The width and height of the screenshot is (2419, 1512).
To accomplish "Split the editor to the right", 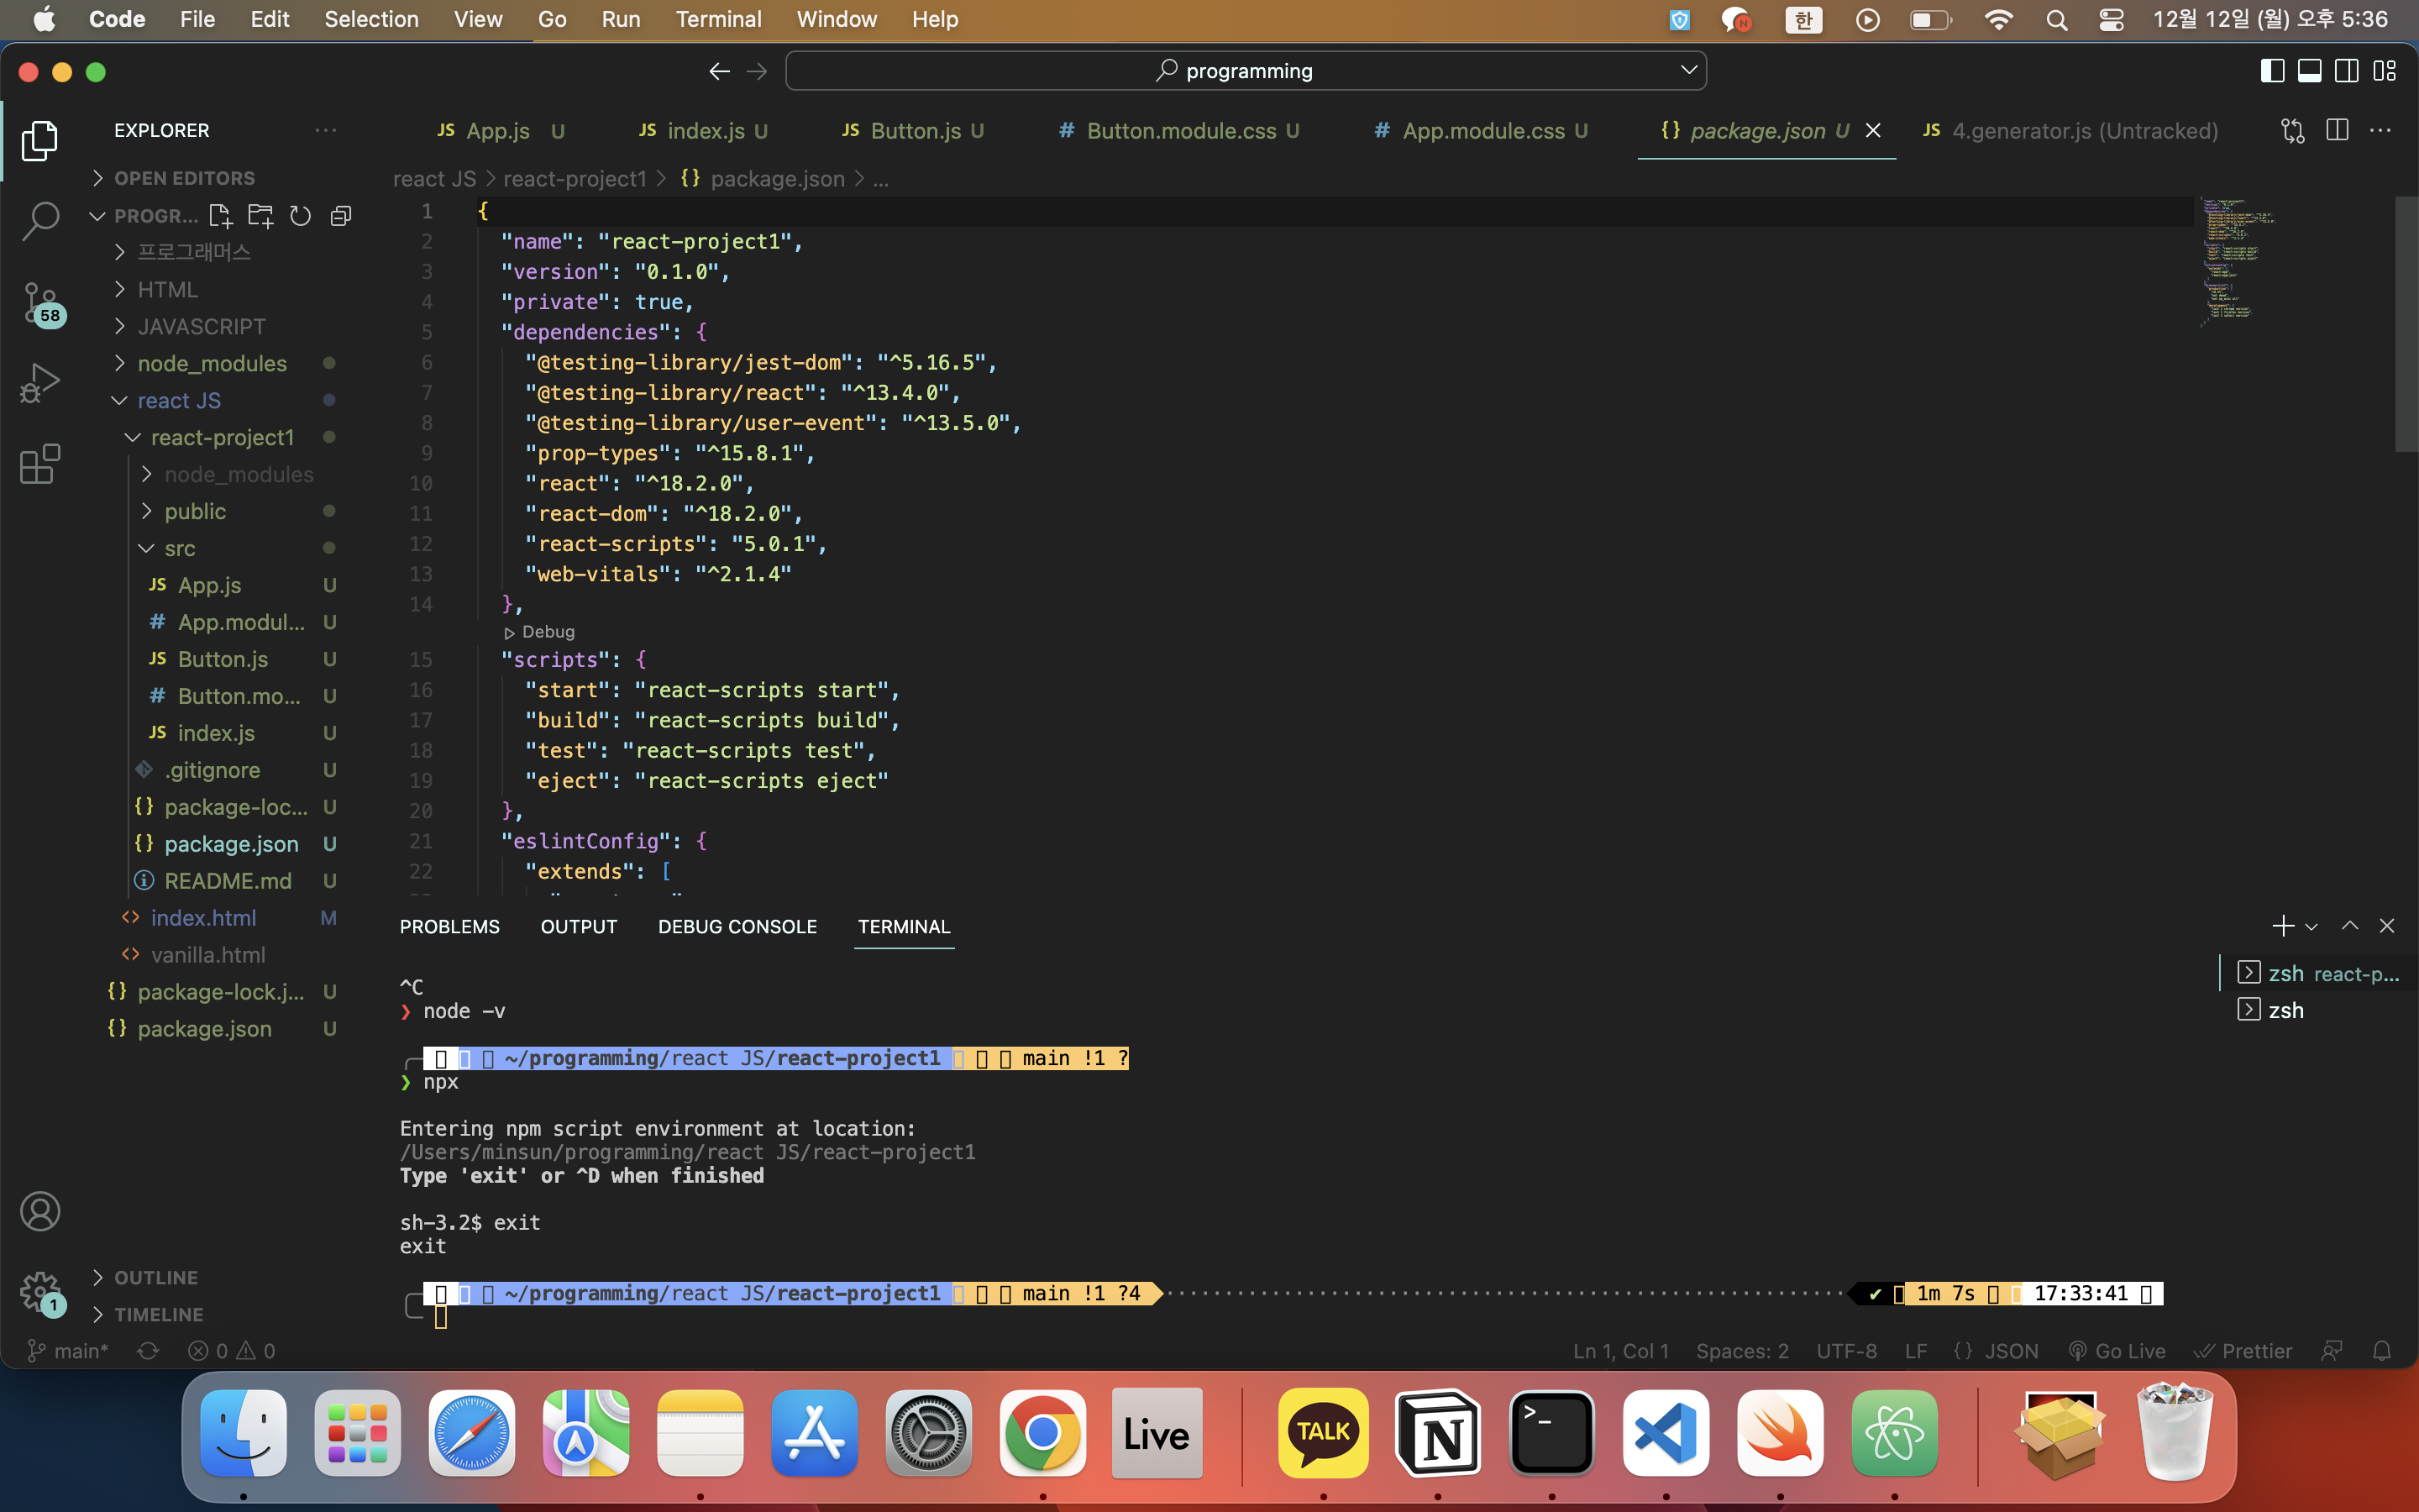I will [2337, 130].
